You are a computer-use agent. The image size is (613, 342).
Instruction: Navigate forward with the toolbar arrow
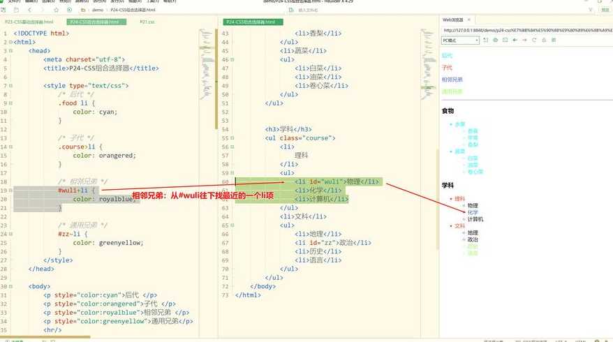(42, 10)
